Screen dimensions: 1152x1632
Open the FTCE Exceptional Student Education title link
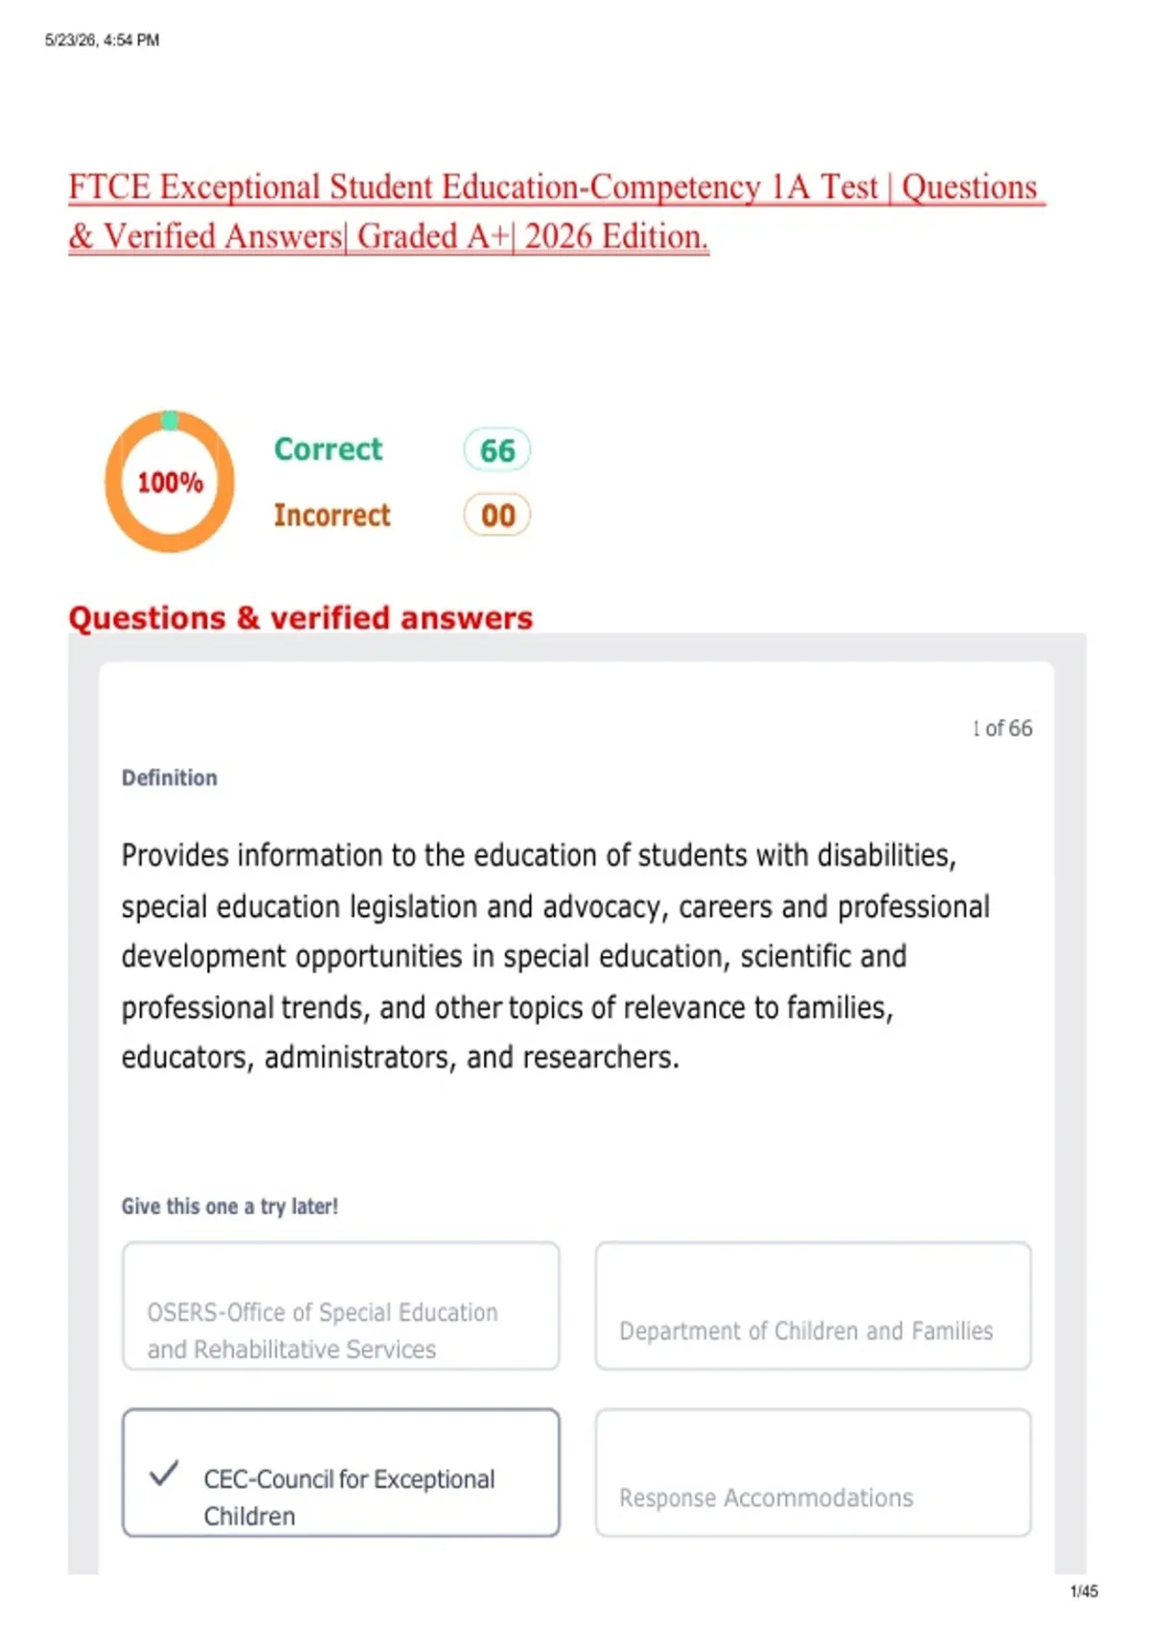coord(553,186)
